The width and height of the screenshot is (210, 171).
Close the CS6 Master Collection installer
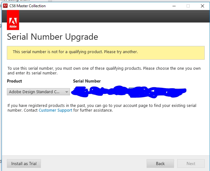click(x=202, y=6)
